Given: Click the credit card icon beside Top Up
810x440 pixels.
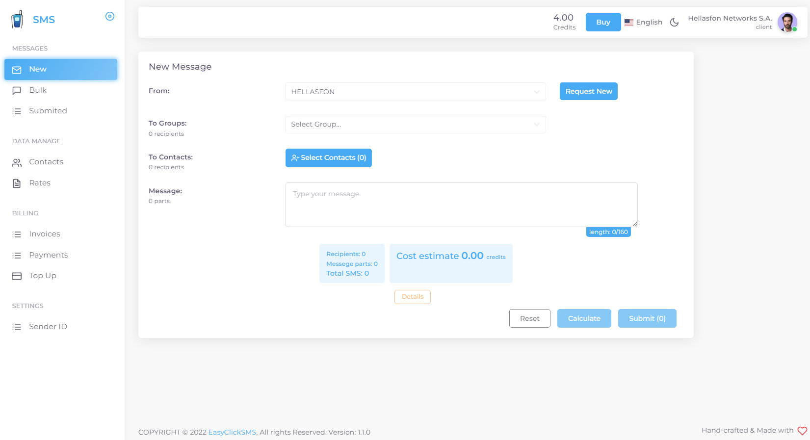Looking at the screenshot, I should (17, 276).
